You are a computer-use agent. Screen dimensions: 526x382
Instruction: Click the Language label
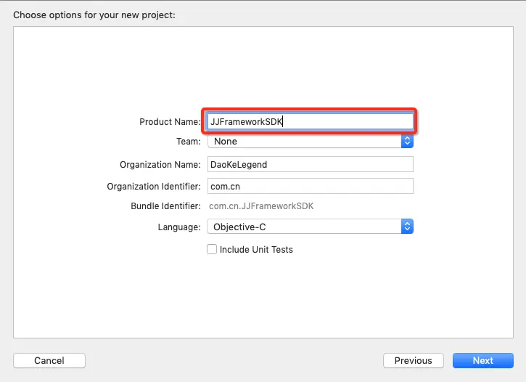coord(179,227)
